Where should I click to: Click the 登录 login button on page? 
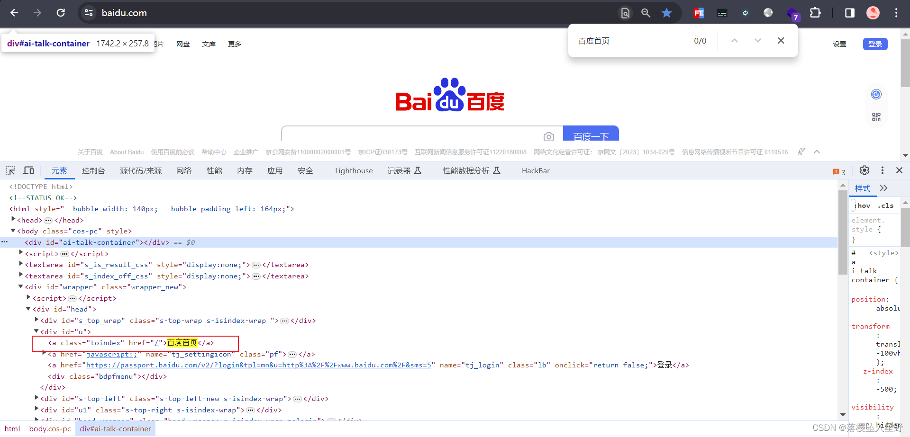[875, 44]
